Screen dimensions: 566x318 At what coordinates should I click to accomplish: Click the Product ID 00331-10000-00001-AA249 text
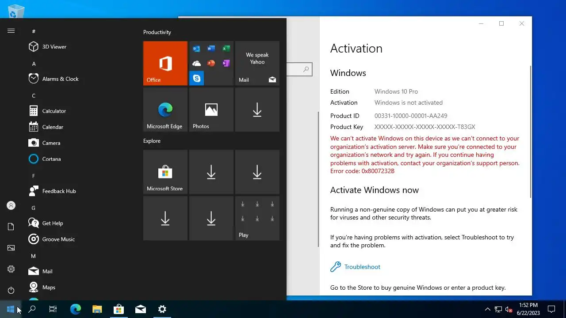(x=411, y=116)
